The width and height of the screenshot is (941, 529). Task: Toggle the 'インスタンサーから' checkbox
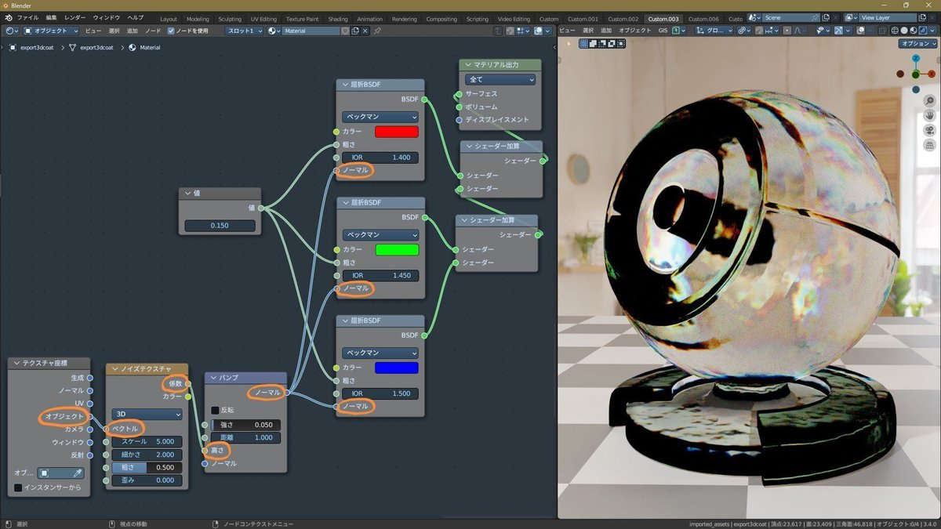pos(19,487)
